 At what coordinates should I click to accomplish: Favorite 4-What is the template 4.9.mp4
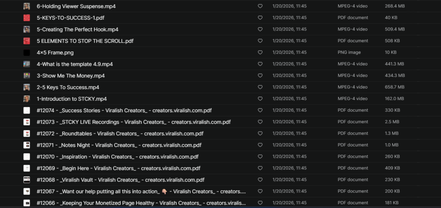tap(260, 64)
